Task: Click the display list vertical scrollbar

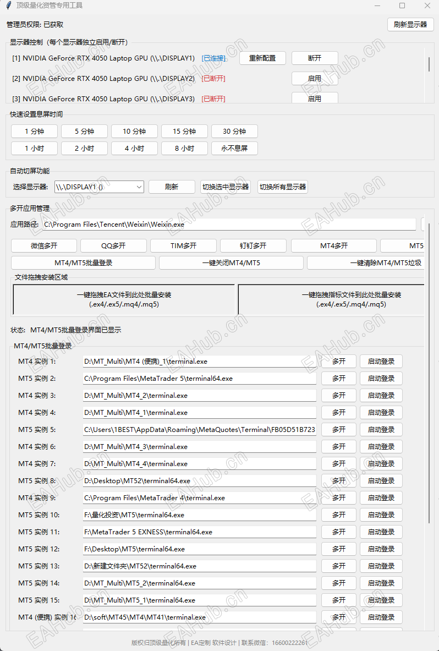Action: point(429,64)
